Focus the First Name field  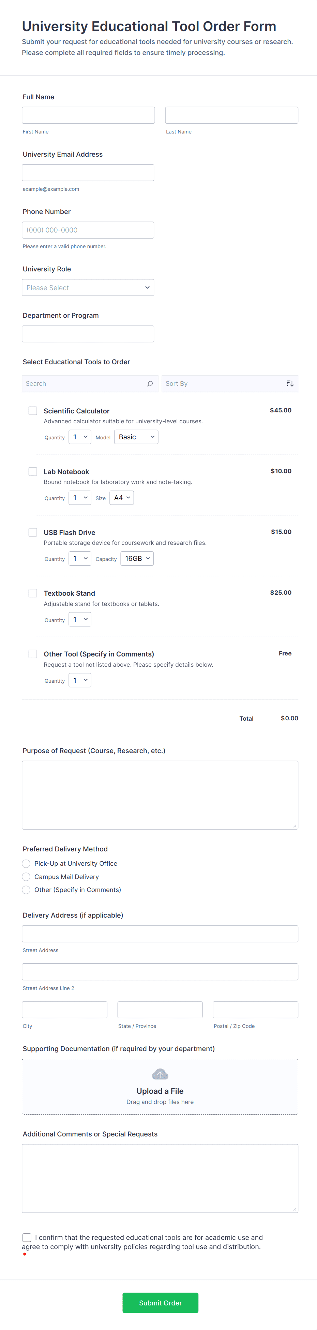[x=88, y=115]
